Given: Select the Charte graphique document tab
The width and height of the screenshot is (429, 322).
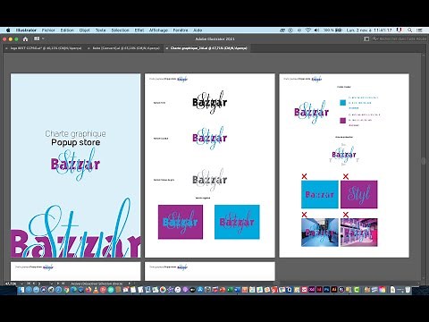Looking at the screenshot, I should (x=208, y=48).
